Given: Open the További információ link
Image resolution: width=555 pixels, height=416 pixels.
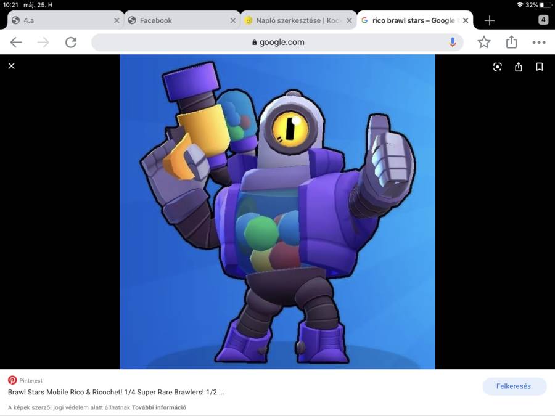Looking at the screenshot, I should click(159, 407).
